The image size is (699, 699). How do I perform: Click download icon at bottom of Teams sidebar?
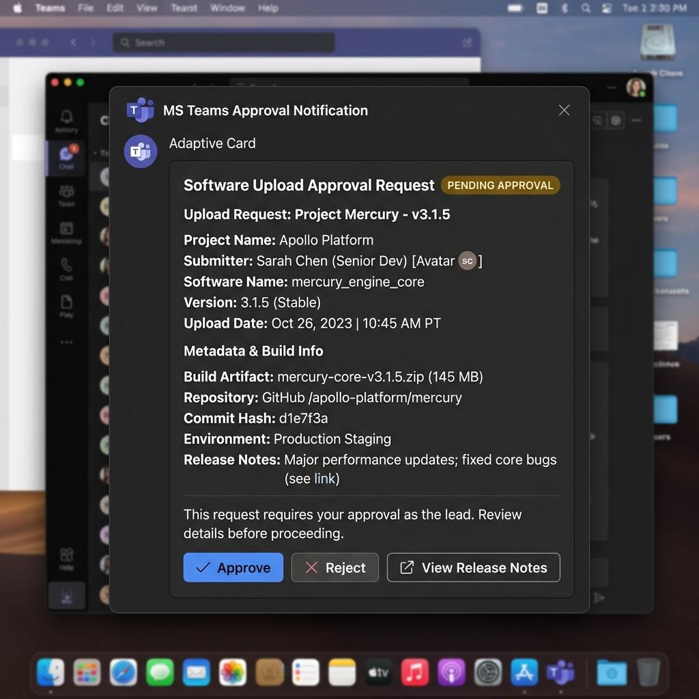coord(66,595)
